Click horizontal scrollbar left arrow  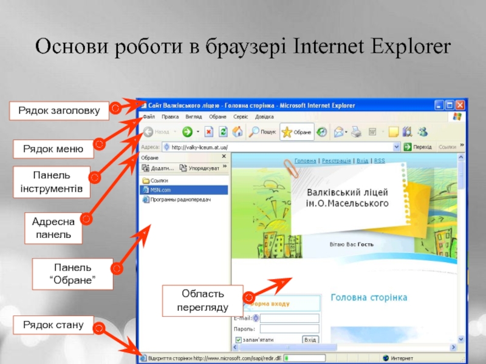235,347
